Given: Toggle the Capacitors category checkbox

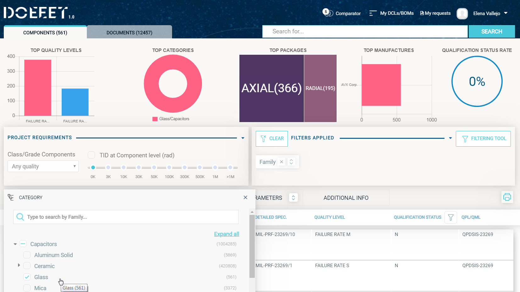Looking at the screenshot, I should click(23, 244).
